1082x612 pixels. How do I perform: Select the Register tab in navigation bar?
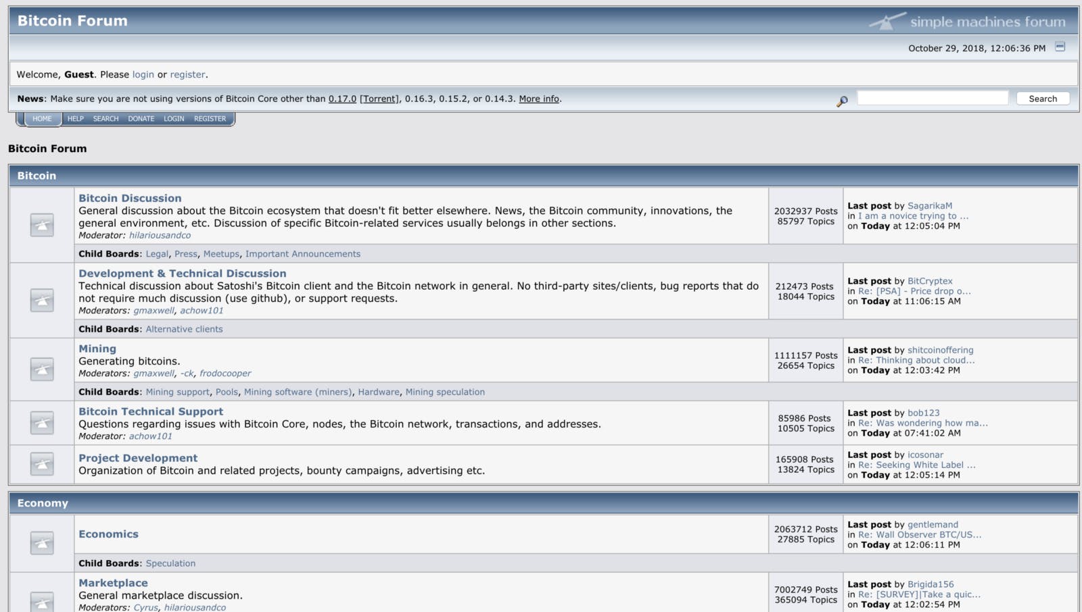click(x=210, y=119)
